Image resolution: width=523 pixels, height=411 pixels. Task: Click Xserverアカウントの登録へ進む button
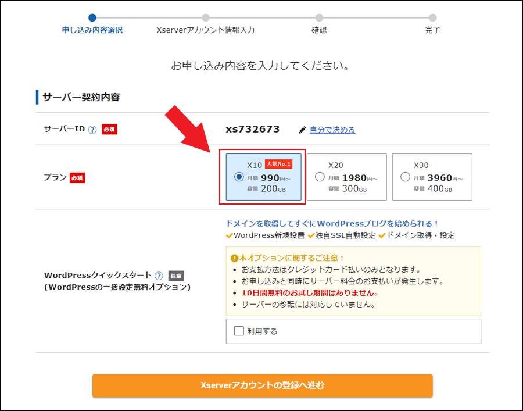(x=263, y=385)
